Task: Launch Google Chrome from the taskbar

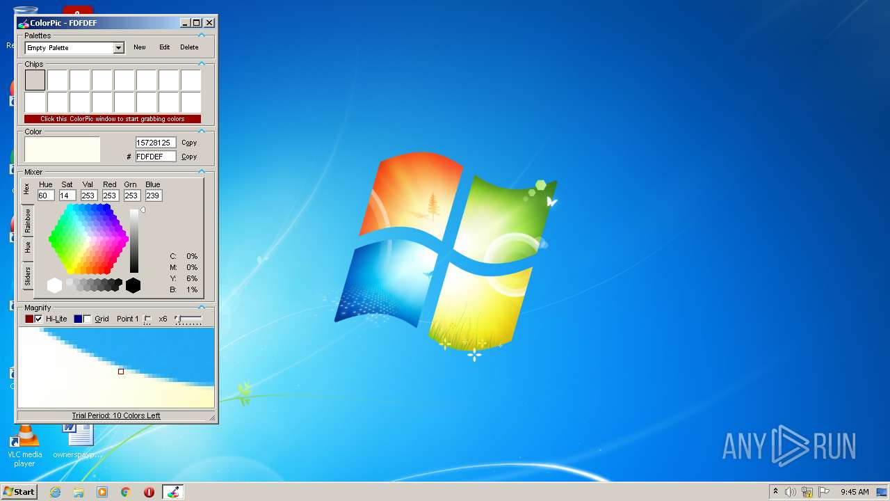Action: 126,492
